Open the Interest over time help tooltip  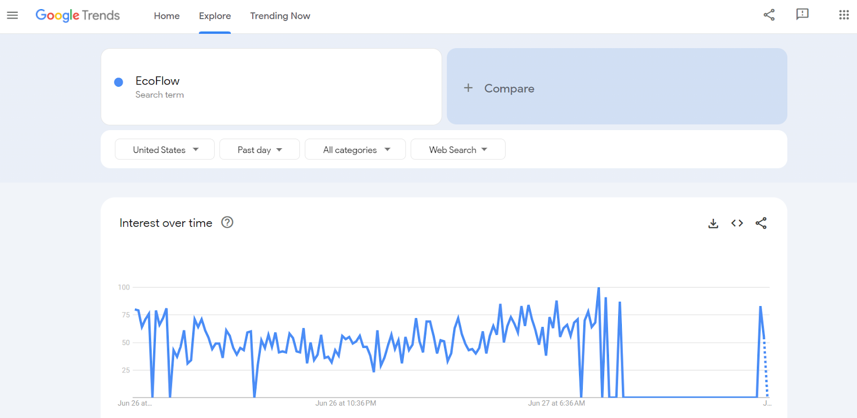pyautogui.click(x=227, y=222)
